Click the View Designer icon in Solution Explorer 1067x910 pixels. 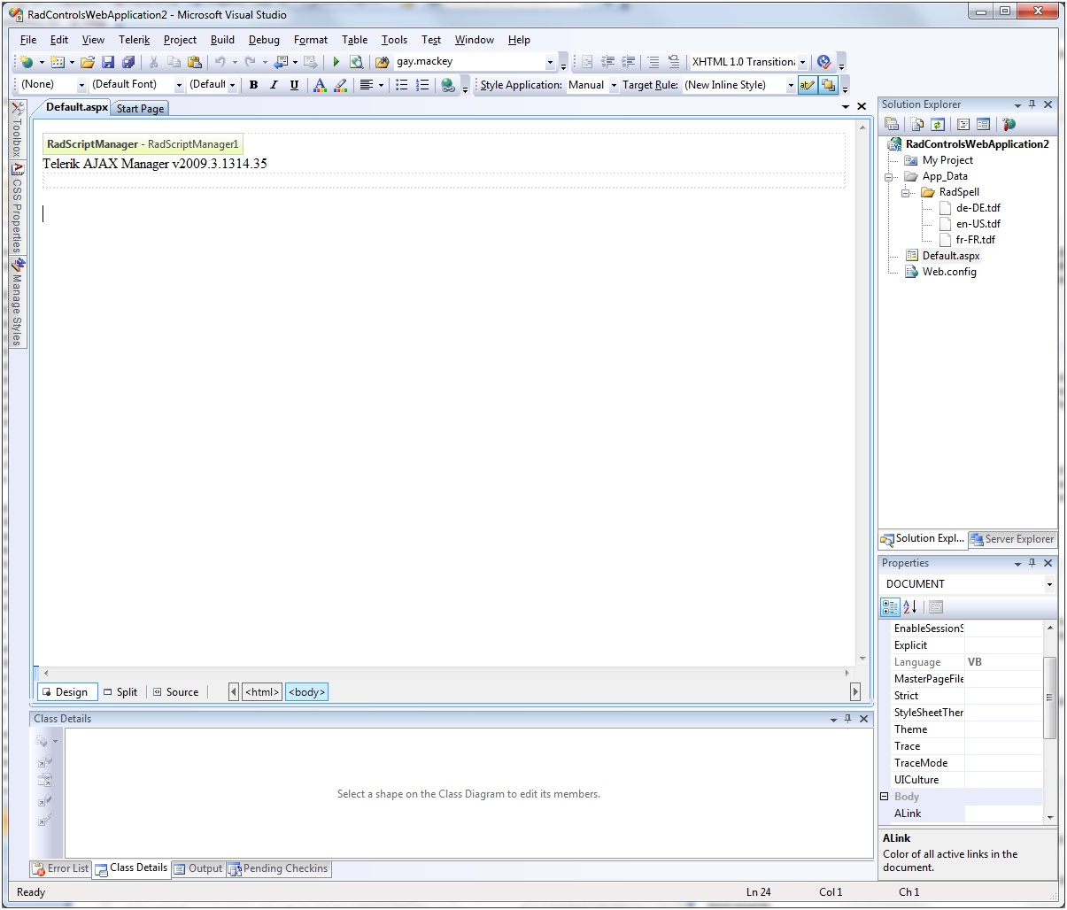point(984,125)
